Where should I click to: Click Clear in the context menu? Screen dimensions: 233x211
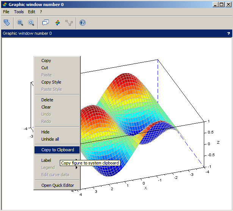pyautogui.click(x=46, y=107)
